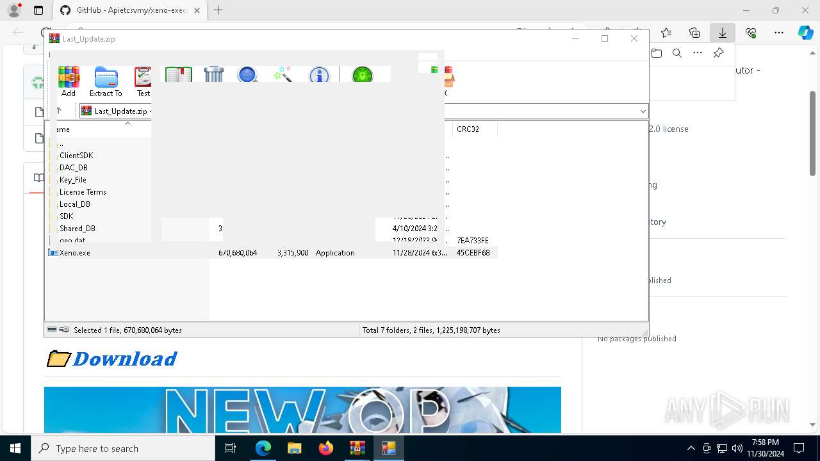Click the page vertical scrollbar
Viewport: 820px width, 461px height.
point(813,133)
